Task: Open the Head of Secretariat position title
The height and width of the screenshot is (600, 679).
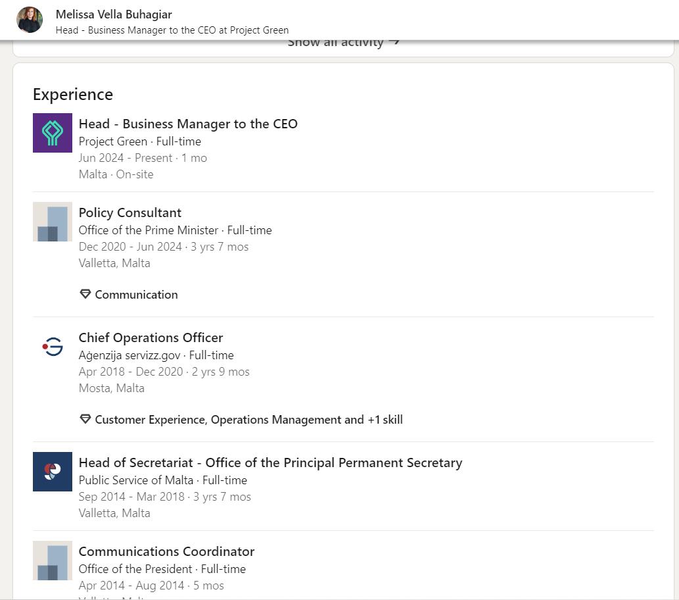Action: pyautogui.click(x=270, y=463)
